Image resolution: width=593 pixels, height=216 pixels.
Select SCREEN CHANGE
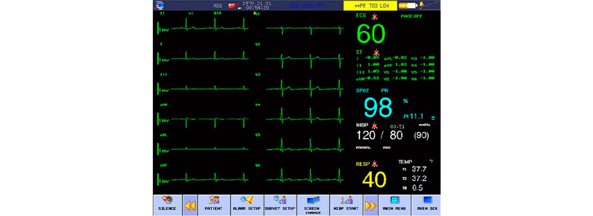click(x=313, y=205)
